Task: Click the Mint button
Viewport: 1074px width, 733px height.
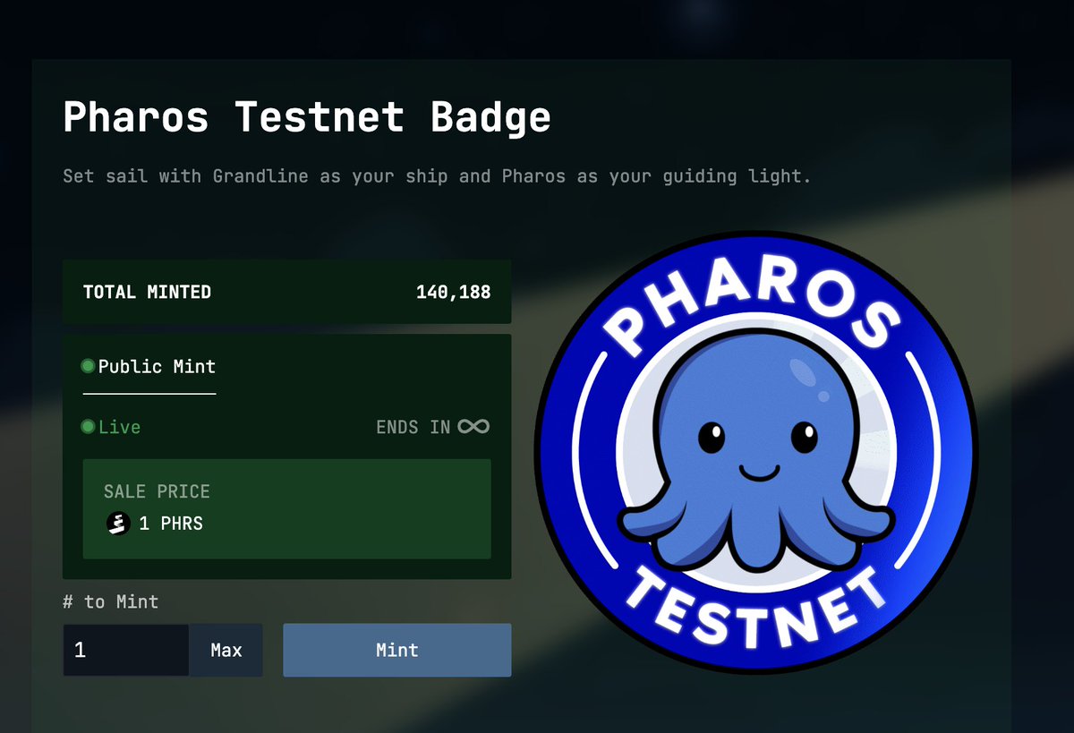Action: tap(397, 650)
